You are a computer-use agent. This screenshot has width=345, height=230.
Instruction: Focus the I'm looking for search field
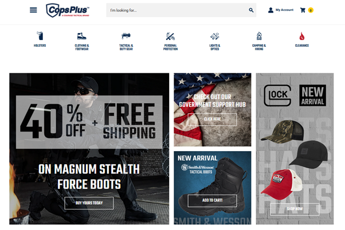(178, 10)
